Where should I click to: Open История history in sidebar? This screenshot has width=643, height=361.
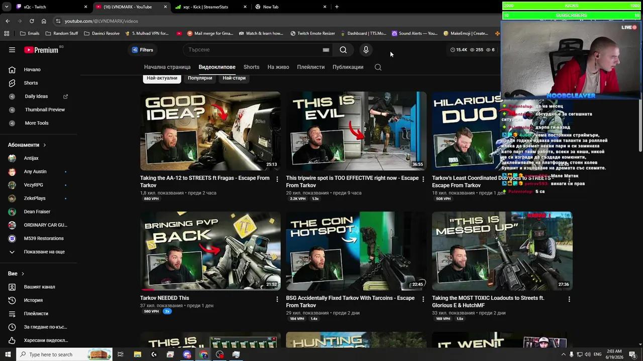[33, 300]
